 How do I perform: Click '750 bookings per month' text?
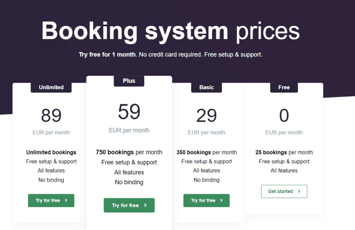tap(129, 152)
